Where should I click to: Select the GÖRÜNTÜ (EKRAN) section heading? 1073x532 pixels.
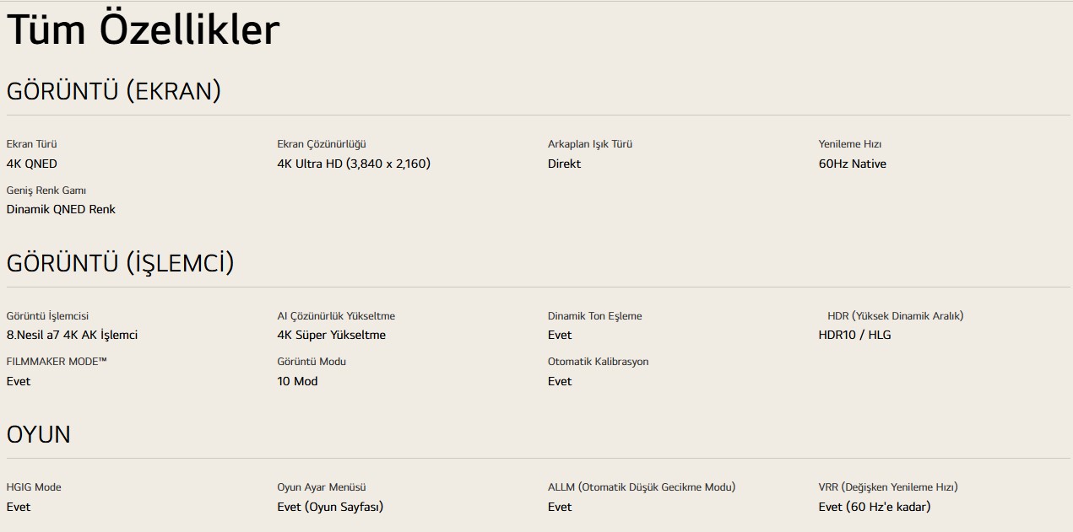(x=113, y=91)
